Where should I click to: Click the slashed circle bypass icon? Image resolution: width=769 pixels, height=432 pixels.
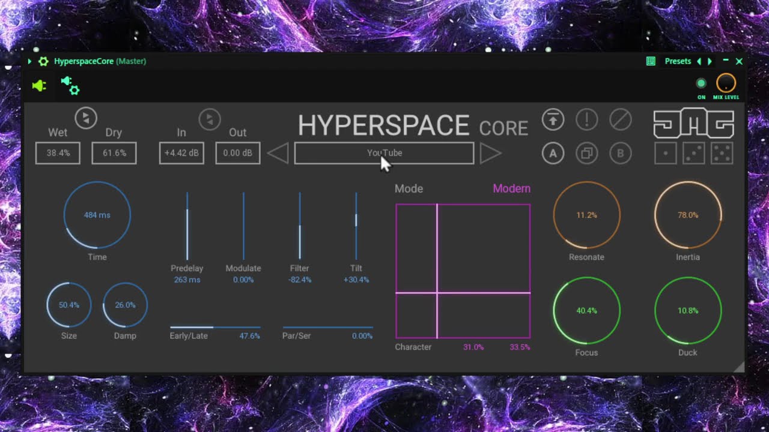point(621,119)
